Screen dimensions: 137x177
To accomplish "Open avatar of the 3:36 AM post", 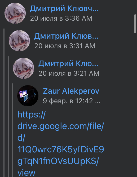I will pos(15,13).
